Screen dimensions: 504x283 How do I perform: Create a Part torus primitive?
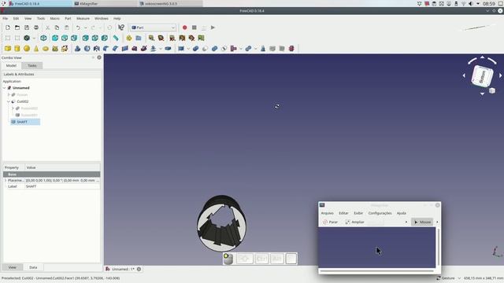pos(46,49)
